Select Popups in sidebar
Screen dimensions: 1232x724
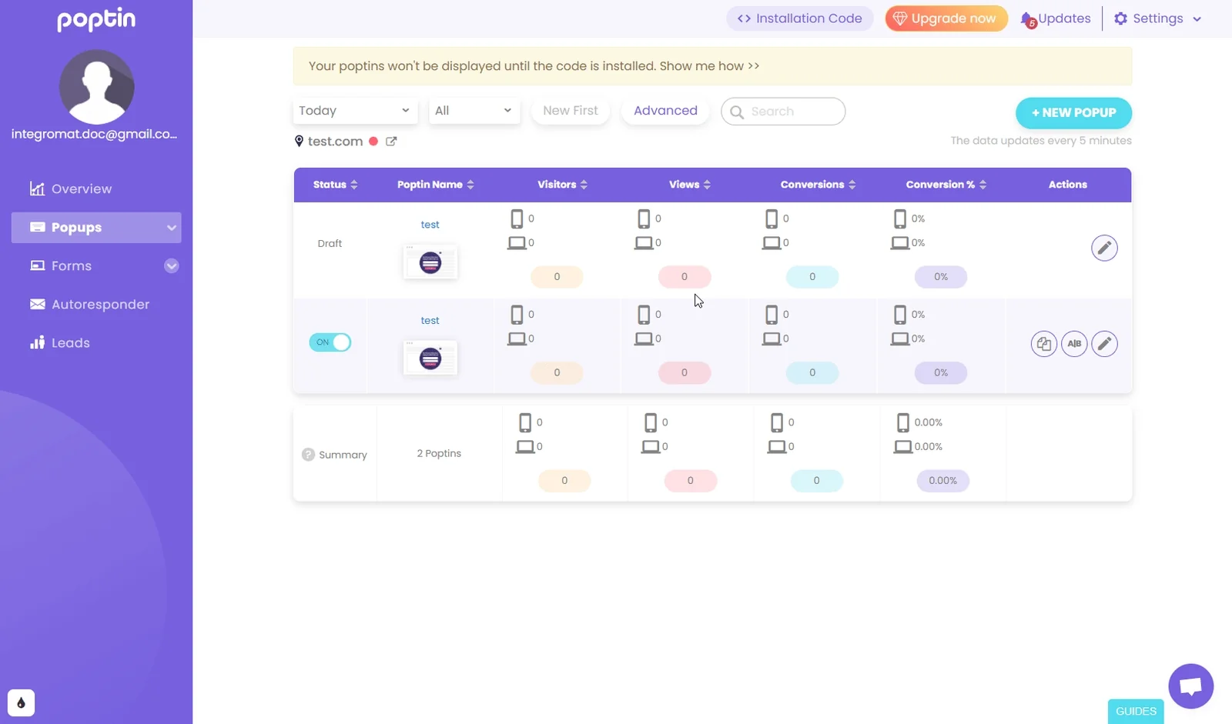point(96,228)
